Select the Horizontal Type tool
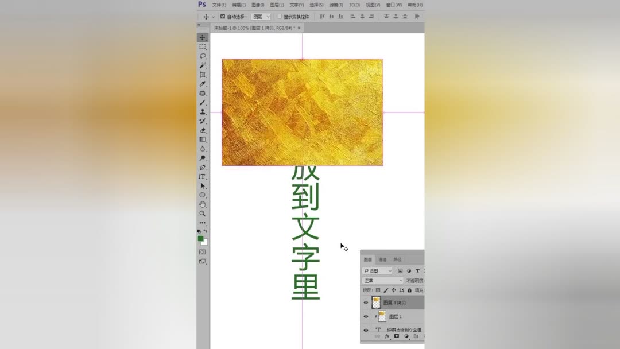Viewport: 620px width, 349px height. point(202,176)
